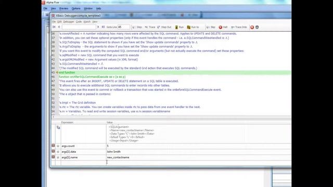Click the Goto Line field showing 45
This screenshot has width=333, height=187.
click(124, 27)
